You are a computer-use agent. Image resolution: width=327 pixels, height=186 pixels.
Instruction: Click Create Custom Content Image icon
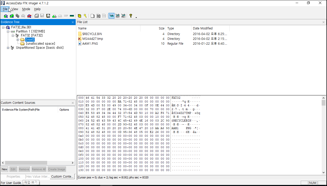tap(60, 16)
